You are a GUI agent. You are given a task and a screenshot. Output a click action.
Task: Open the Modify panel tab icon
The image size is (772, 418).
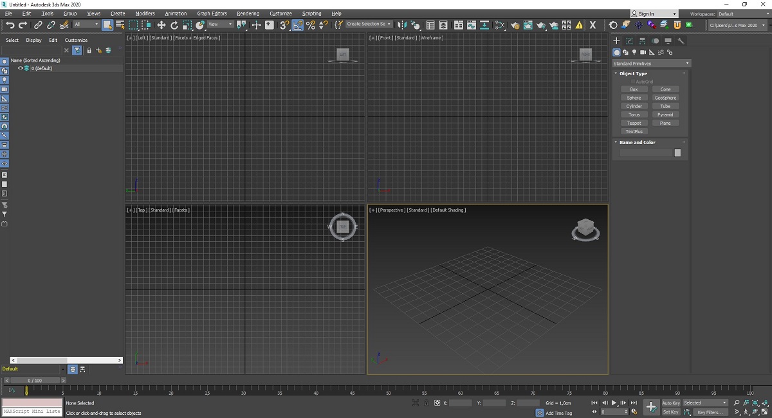click(x=629, y=41)
